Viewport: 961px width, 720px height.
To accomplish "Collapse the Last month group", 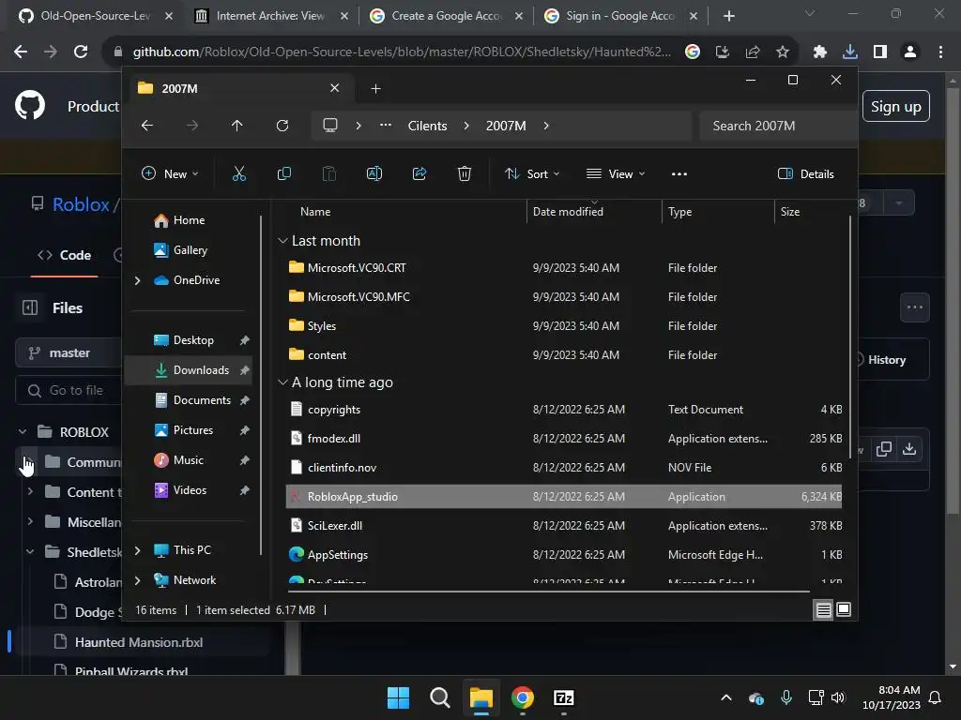I will 282,241.
